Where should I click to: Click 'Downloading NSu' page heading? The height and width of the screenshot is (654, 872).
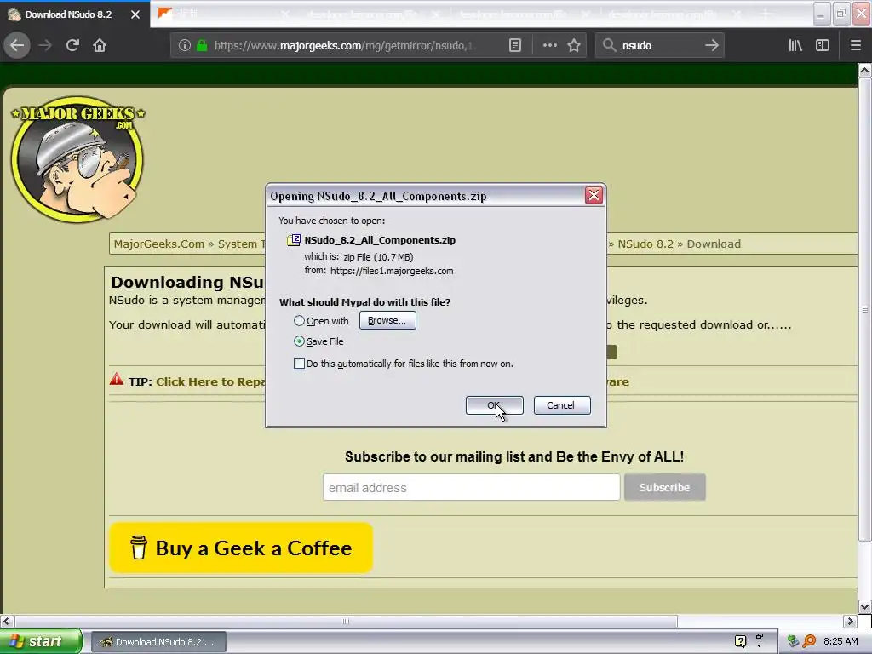pos(186,283)
